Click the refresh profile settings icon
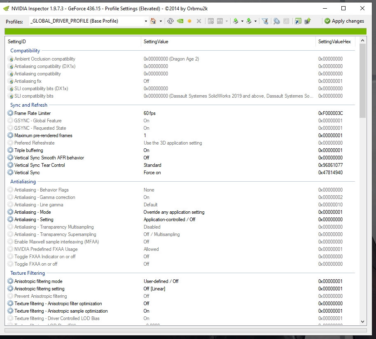Screen dimensions: 376x339 click(170, 21)
